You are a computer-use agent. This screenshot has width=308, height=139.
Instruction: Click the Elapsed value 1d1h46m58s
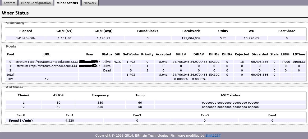click(26, 38)
